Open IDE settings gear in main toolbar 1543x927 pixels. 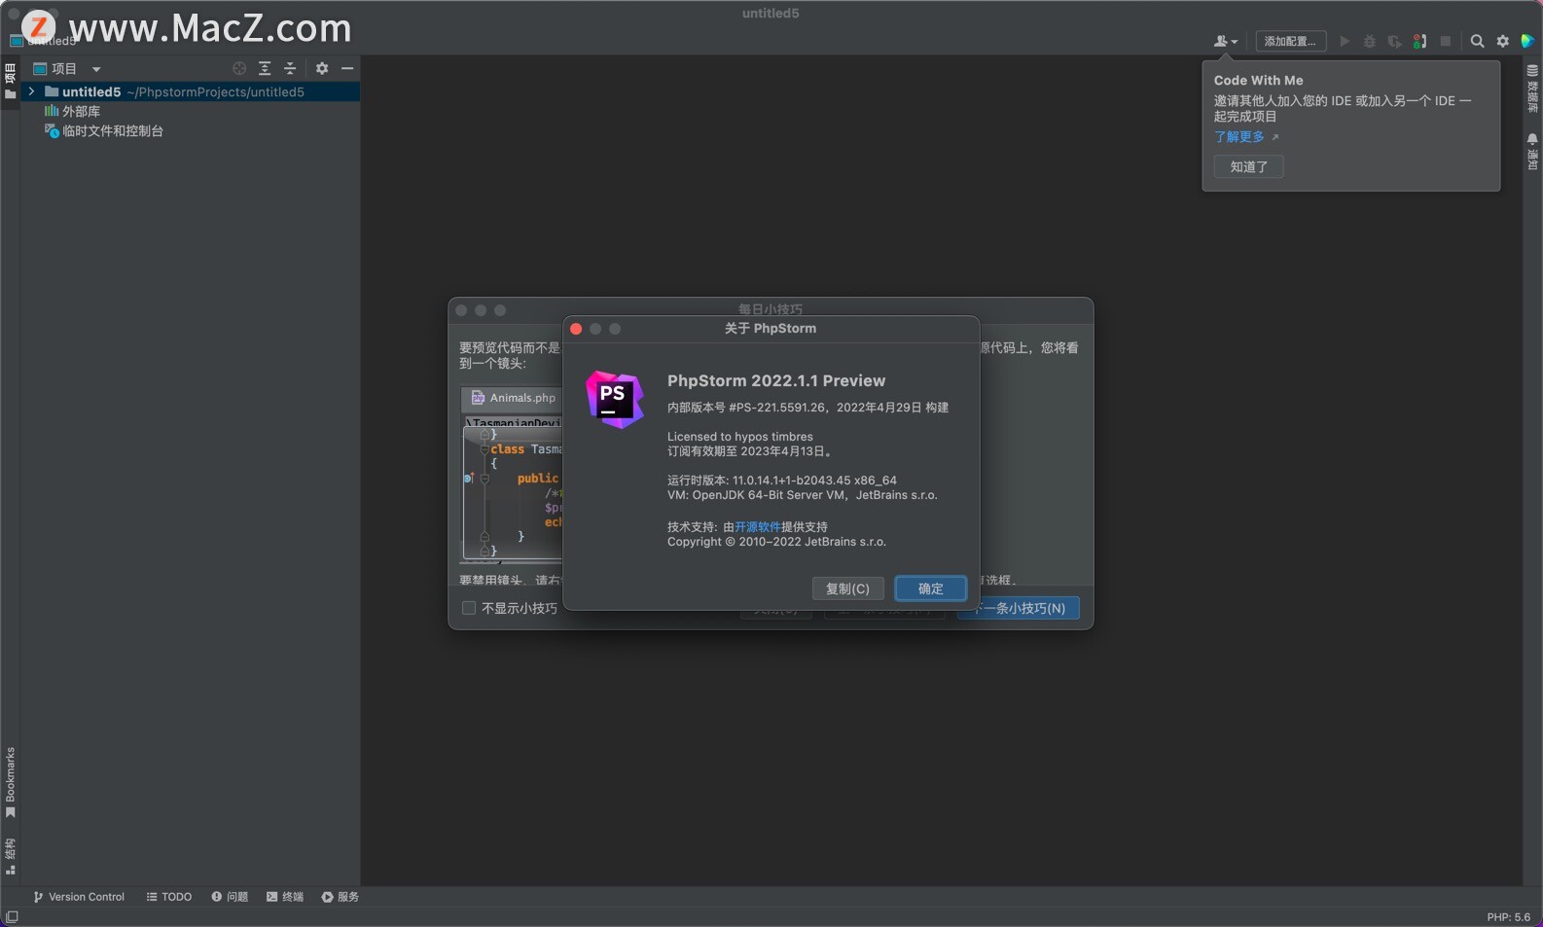point(1503,41)
